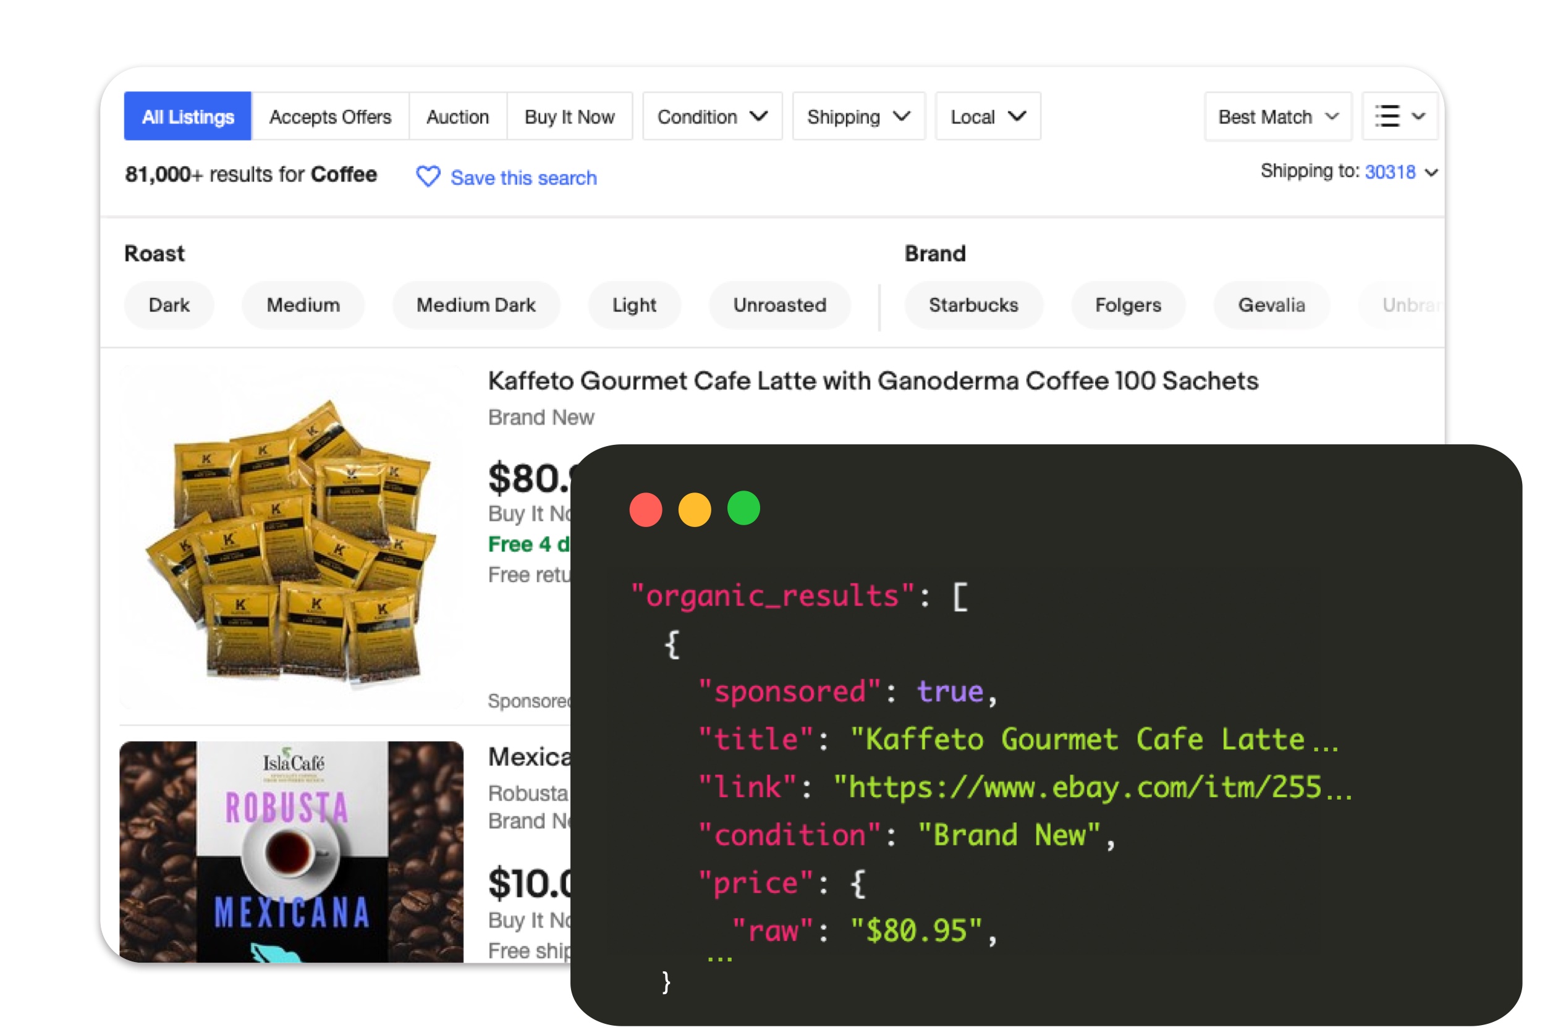Viewport: 1545px width, 1030px height.
Task: Filter results by Folgers brand
Action: click(x=1128, y=305)
